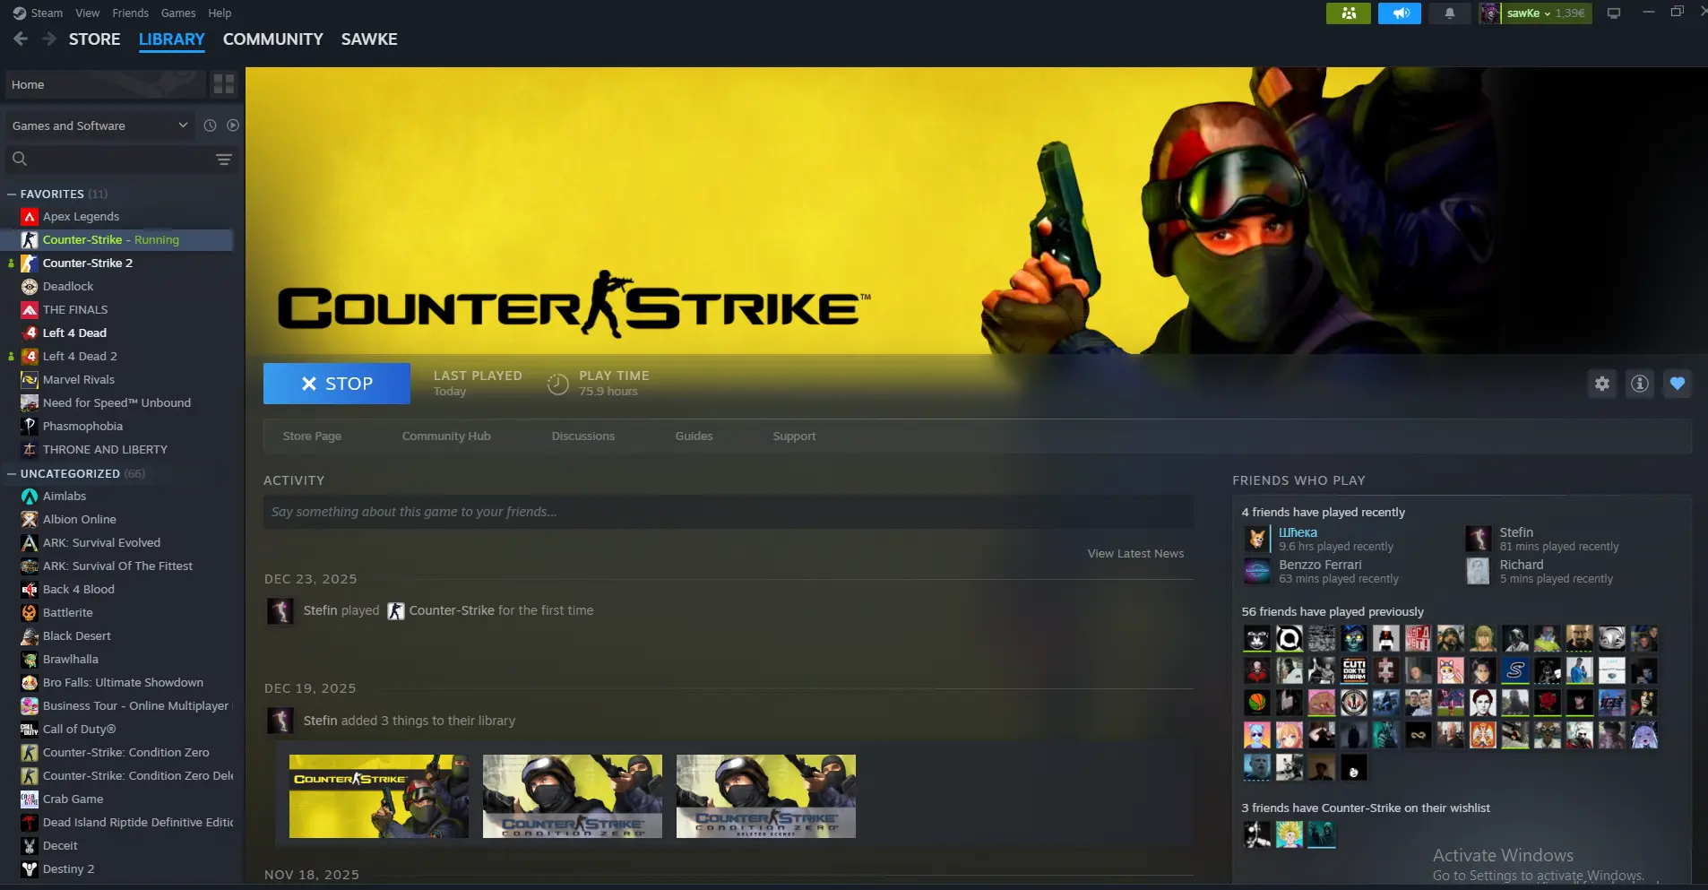The image size is (1708, 890).
Task: Open Benzzo Ferrari's friend avatar
Action: click(x=1256, y=571)
